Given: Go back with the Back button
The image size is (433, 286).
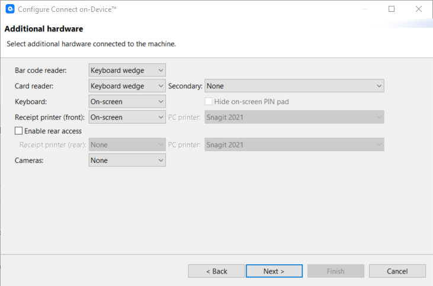Looking at the screenshot, I should click(216, 271).
